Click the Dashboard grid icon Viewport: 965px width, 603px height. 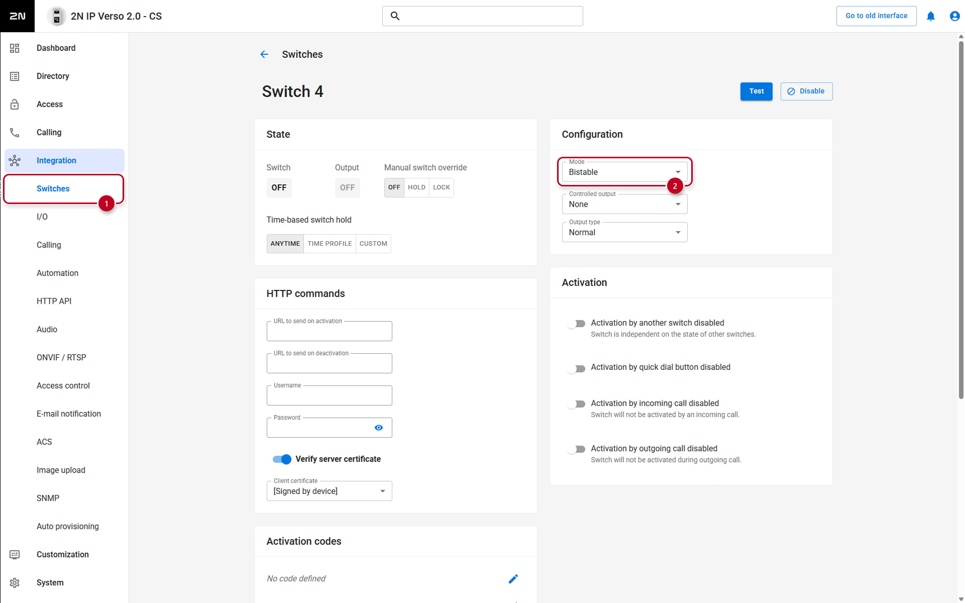click(15, 48)
